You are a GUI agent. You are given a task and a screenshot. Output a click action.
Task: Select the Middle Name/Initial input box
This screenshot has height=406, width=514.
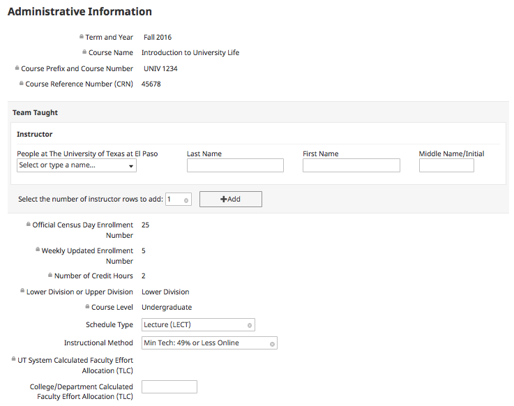[446, 165]
